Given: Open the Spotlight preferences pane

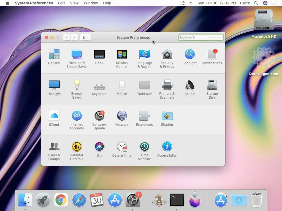Looking at the screenshot, I should click(189, 57).
